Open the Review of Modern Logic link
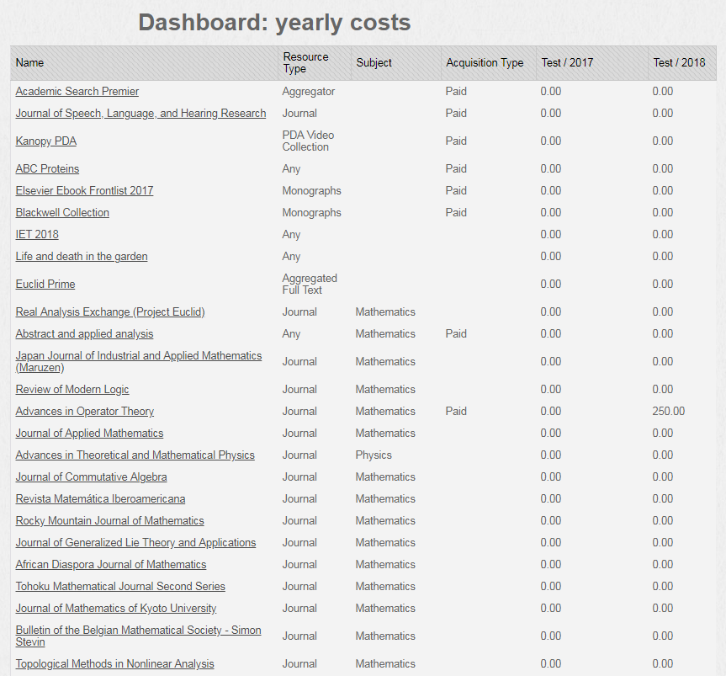 (x=72, y=389)
